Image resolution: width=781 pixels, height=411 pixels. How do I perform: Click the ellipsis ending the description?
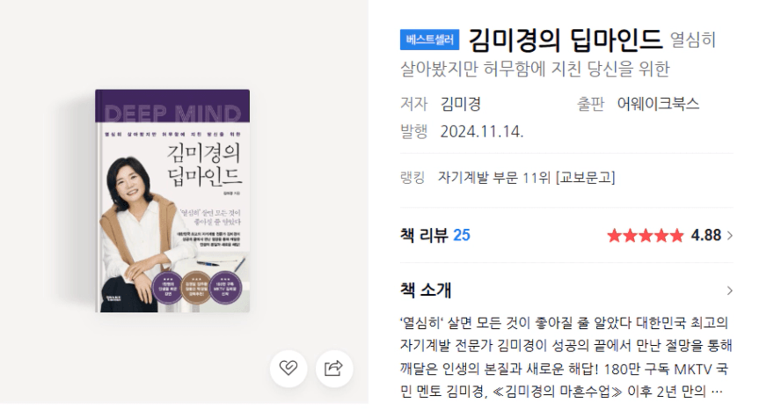click(x=717, y=392)
